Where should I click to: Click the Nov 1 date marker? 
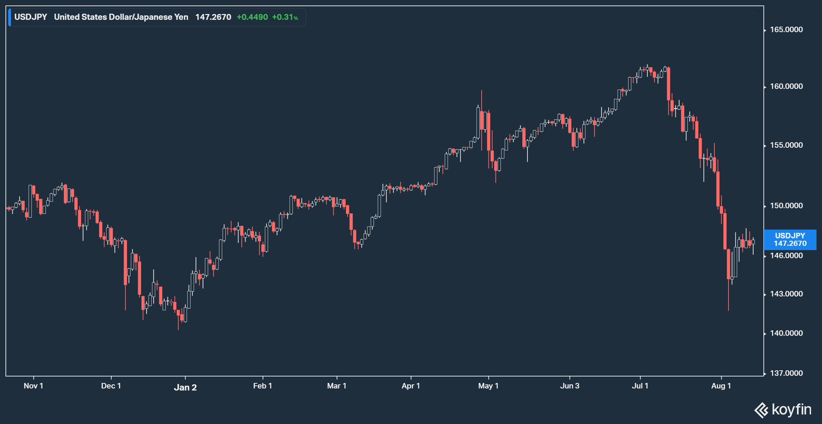tap(33, 386)
